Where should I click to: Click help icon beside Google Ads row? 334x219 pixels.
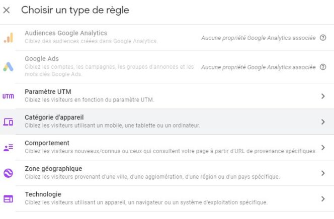point(323,67)
